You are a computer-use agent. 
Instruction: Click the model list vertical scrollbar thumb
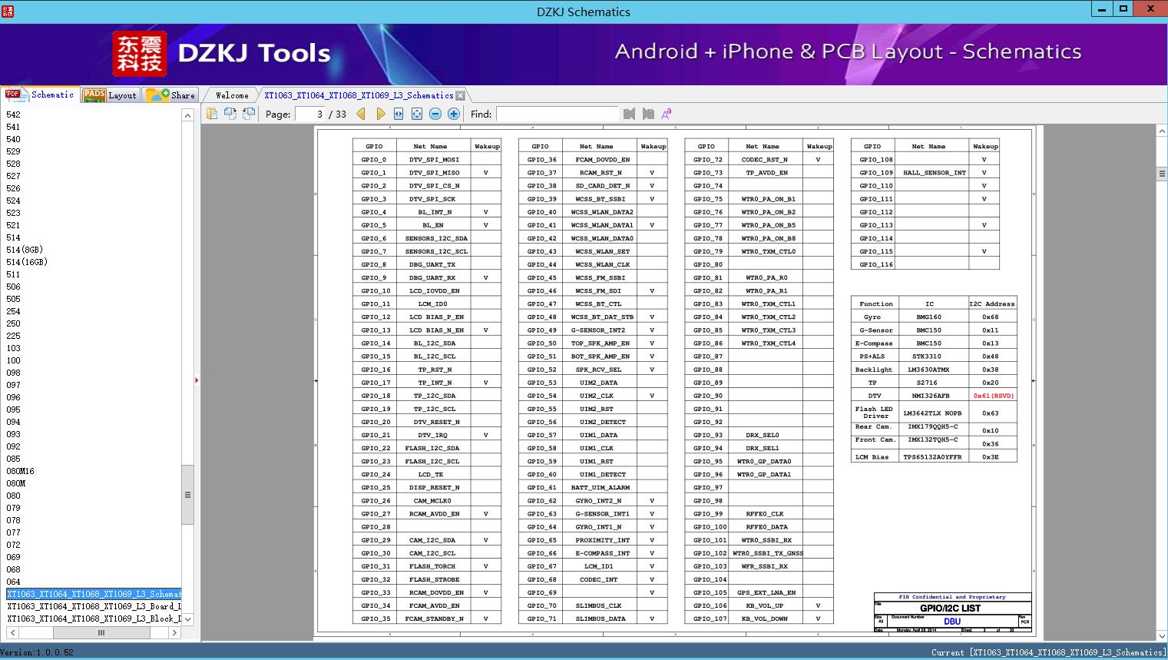(187, 495)
